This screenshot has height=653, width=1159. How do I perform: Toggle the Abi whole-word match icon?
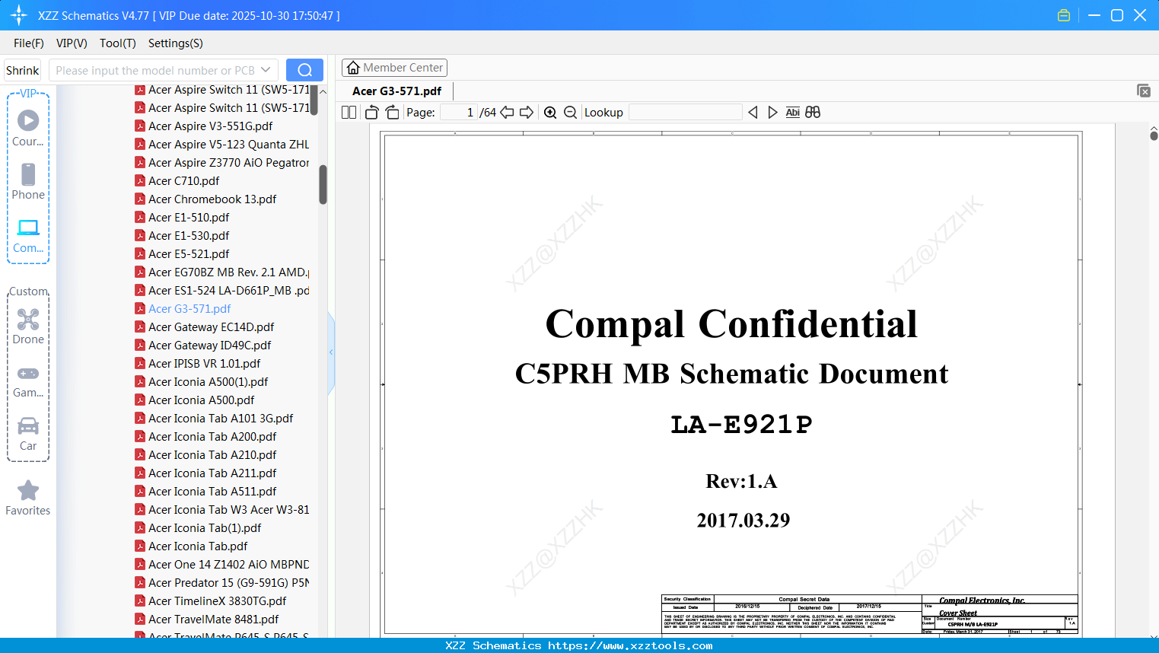(793, 113)
